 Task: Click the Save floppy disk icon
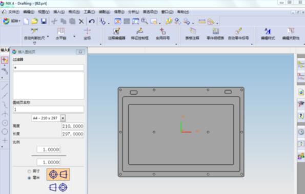point(44,21)
